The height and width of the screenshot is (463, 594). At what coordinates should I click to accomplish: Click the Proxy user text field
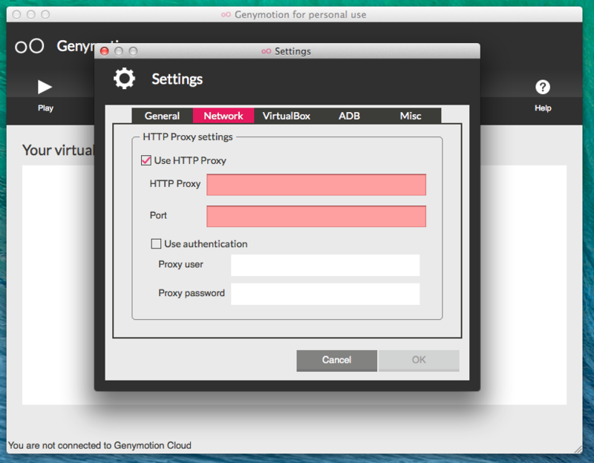pos(325,265)
